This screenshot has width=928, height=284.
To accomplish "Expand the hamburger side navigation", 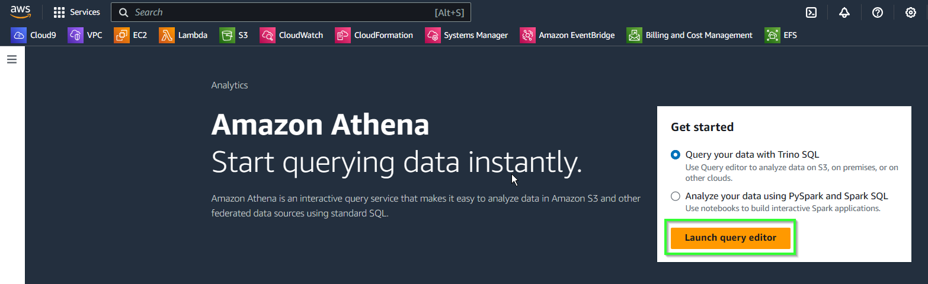I will point(11,59).
